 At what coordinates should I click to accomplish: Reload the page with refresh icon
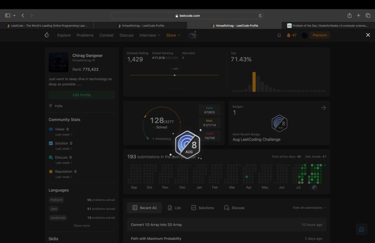pyautogui.click(x=260, y=16)
